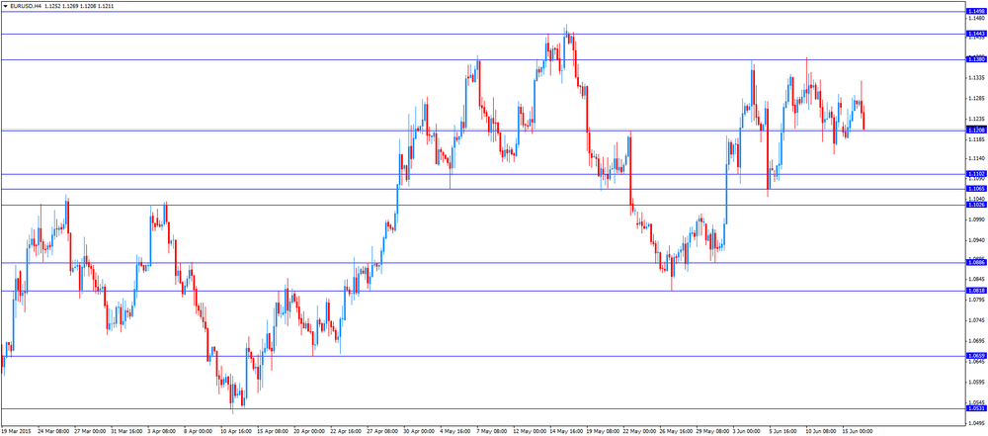Click the 1.1443 blue price tag
The height and width of the screenshot is (436, 988).
click(976, 34)
